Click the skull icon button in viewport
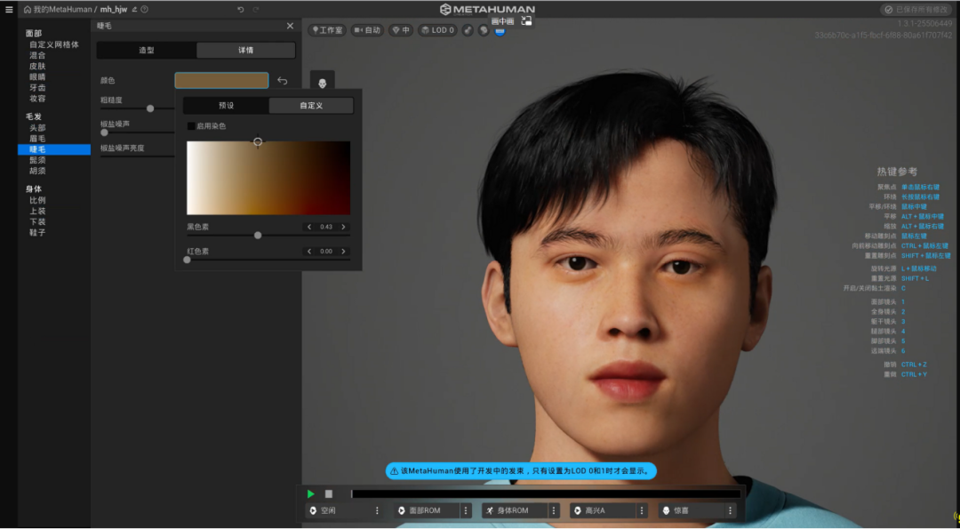 tap(322, 83)
